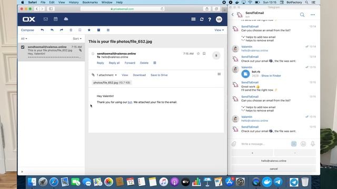The image size is (337, 189).
Task: Click Safari share button
Action: pos(207,9)
